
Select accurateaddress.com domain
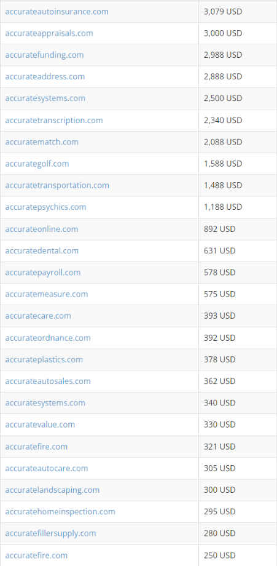(45, 76)
